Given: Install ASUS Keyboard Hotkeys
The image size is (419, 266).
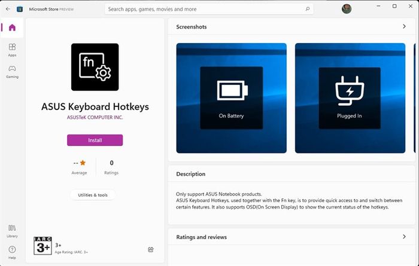Looking at the screenshot, I should click(x=95, y=140).
